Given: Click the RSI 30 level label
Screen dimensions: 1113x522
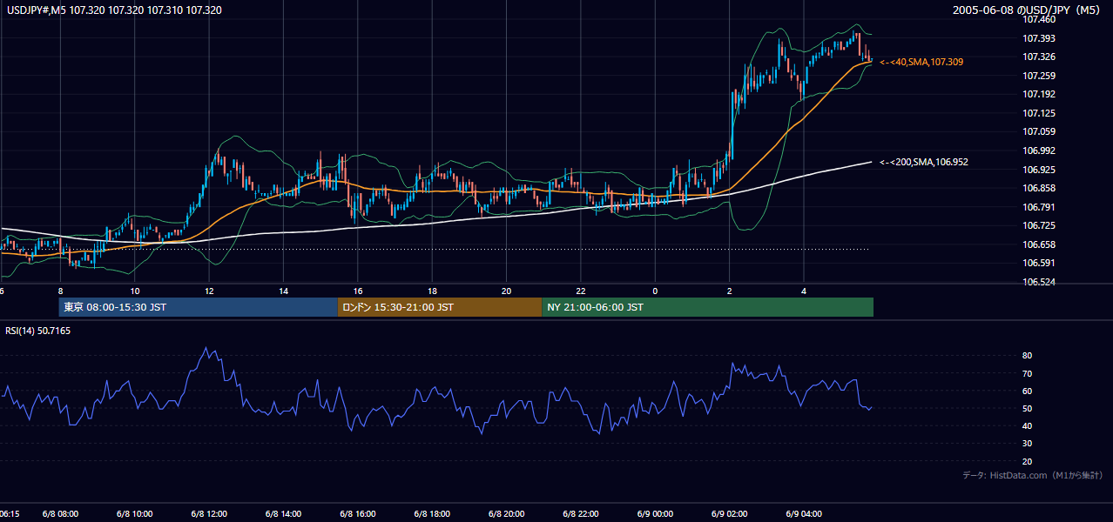Looking at the screenshot, I should point(1027,444).
